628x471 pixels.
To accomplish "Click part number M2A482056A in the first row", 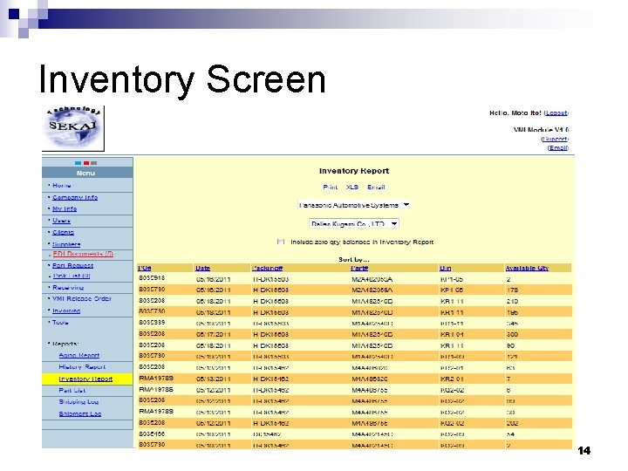I will (372, 279).
